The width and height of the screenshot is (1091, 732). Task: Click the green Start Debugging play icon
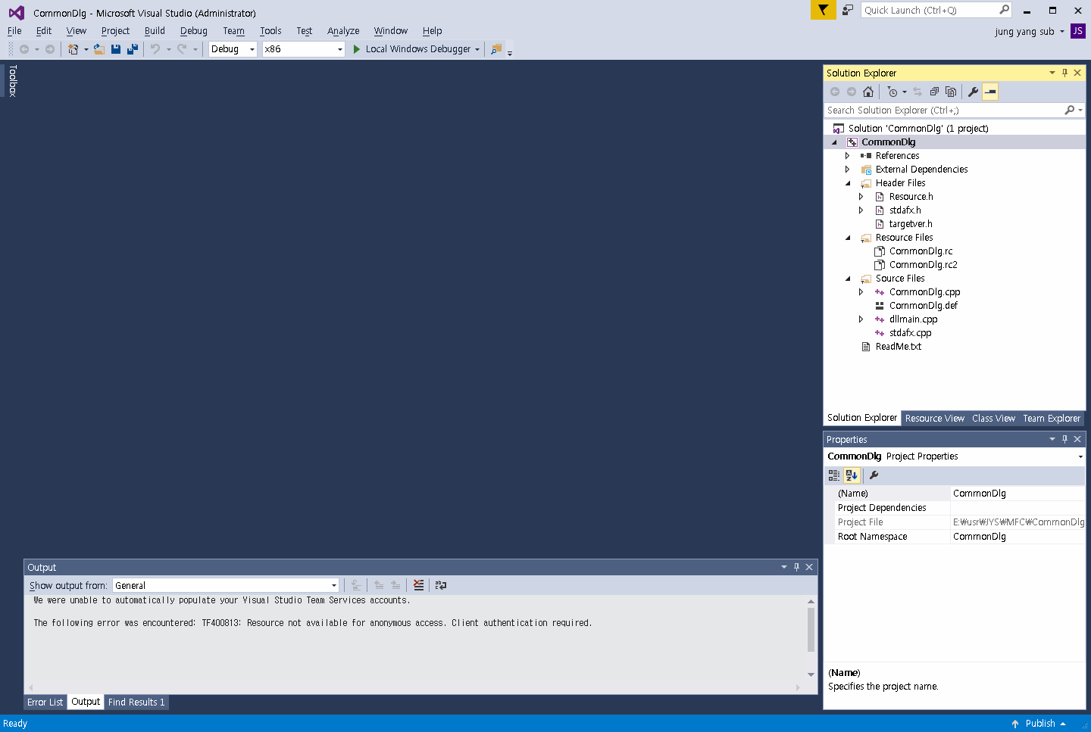pos(357,49)
